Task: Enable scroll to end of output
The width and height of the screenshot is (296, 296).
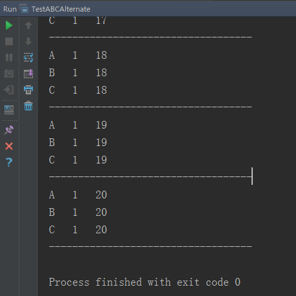Action: coord(28,74)
